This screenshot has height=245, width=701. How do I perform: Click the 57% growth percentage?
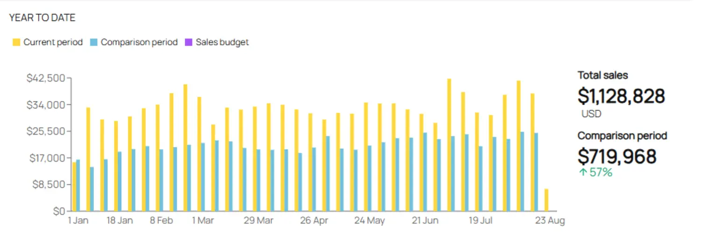(x=601, y=172)
